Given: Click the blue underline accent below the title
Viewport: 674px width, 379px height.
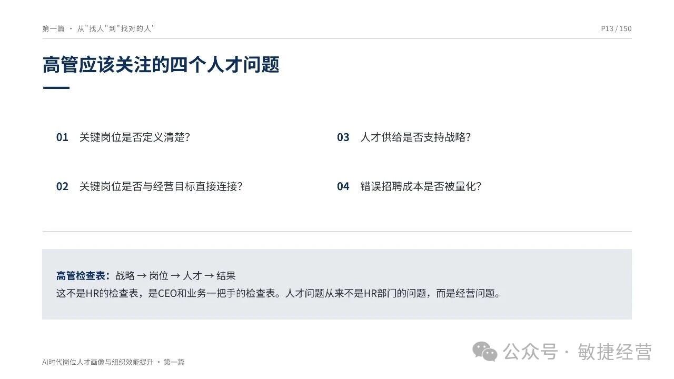Looking at the screenshot, I should pos(56,88).
